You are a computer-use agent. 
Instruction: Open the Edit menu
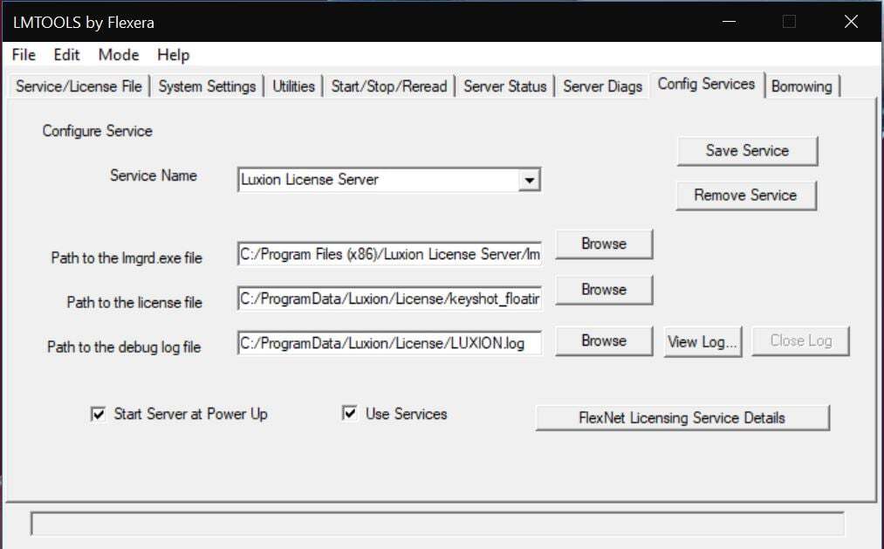pos(66,55)
